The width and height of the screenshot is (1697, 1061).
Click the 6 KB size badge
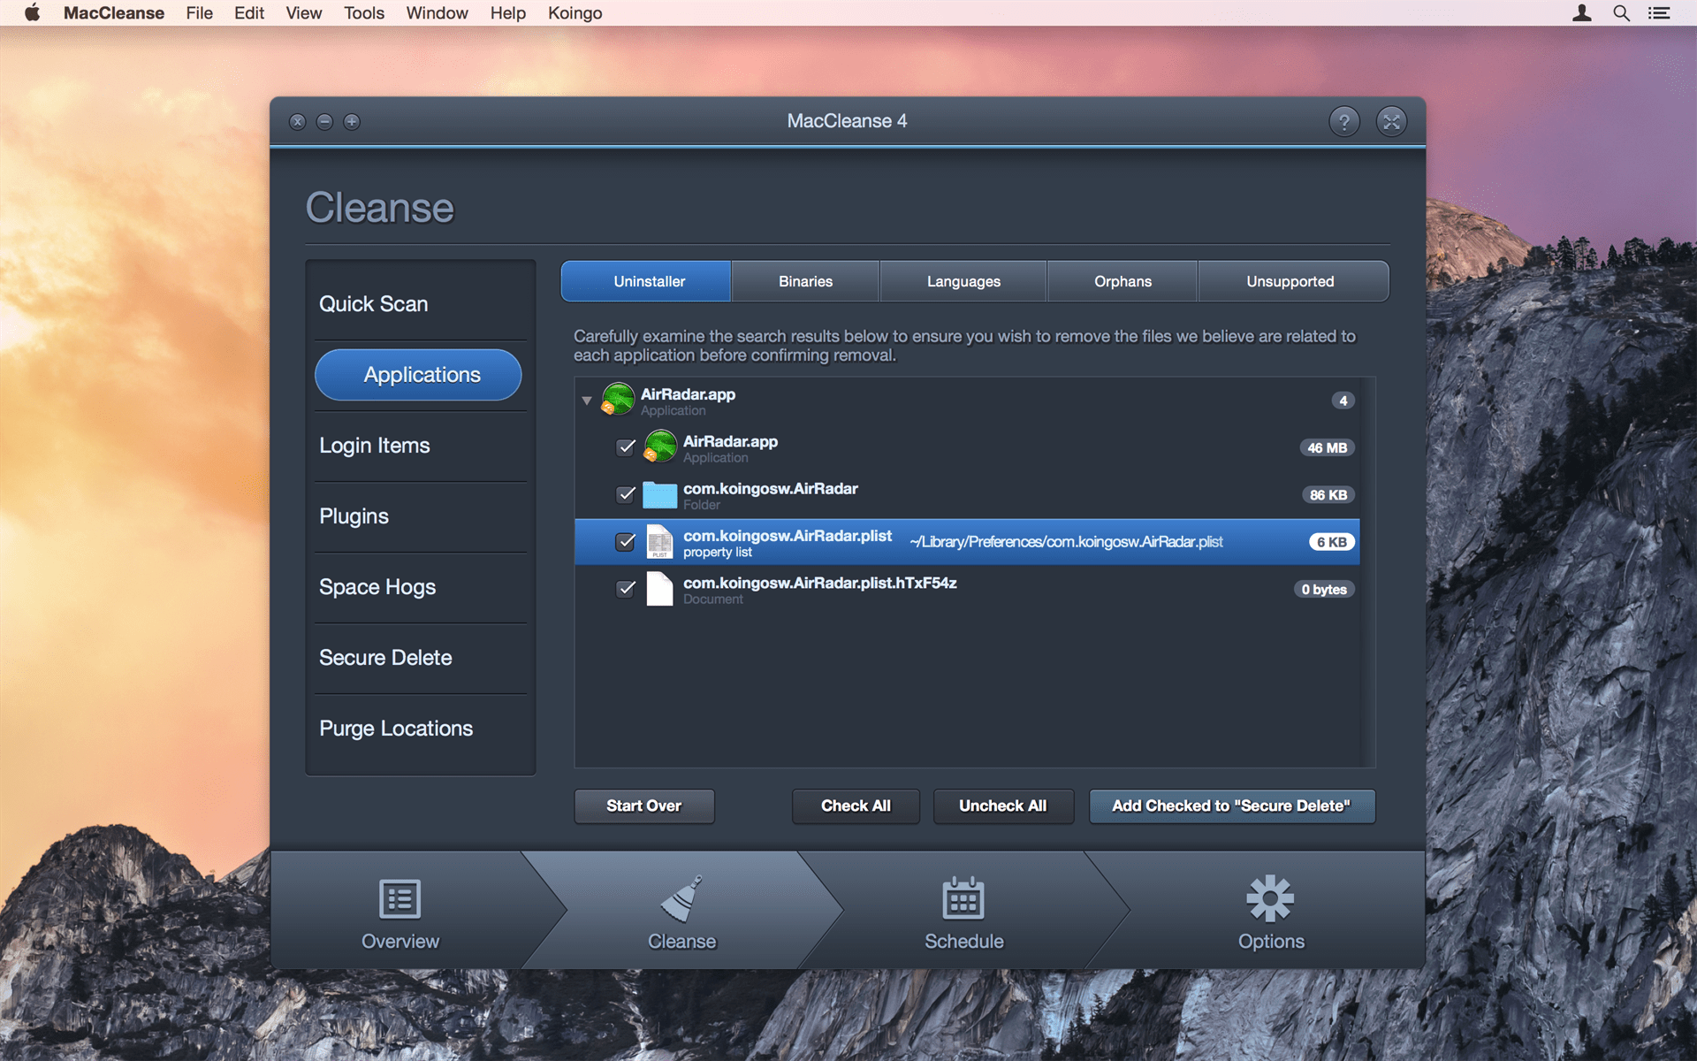[x=1331, y=542]
